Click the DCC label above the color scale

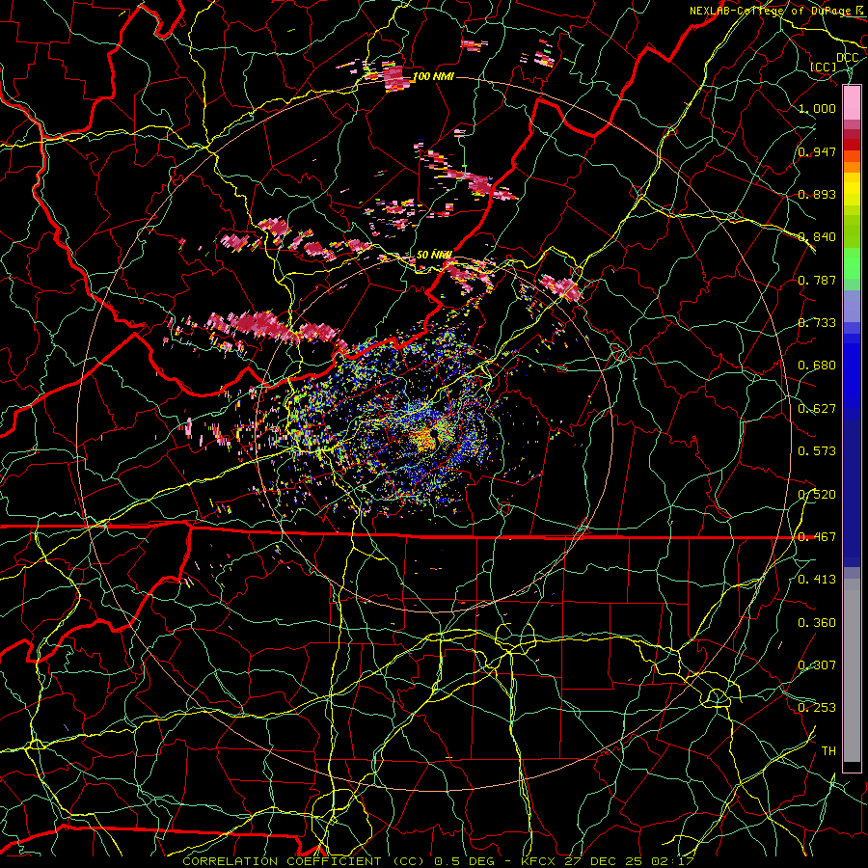coord(847,58)
